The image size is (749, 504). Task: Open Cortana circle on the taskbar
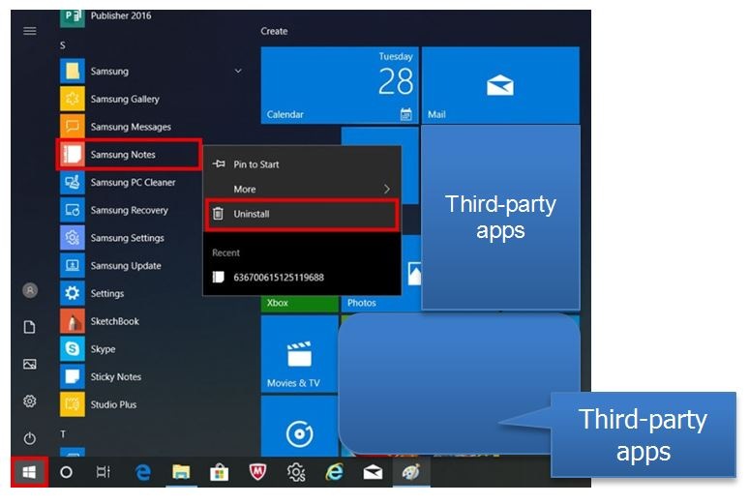pyautogui.click(x=67, y=472)
